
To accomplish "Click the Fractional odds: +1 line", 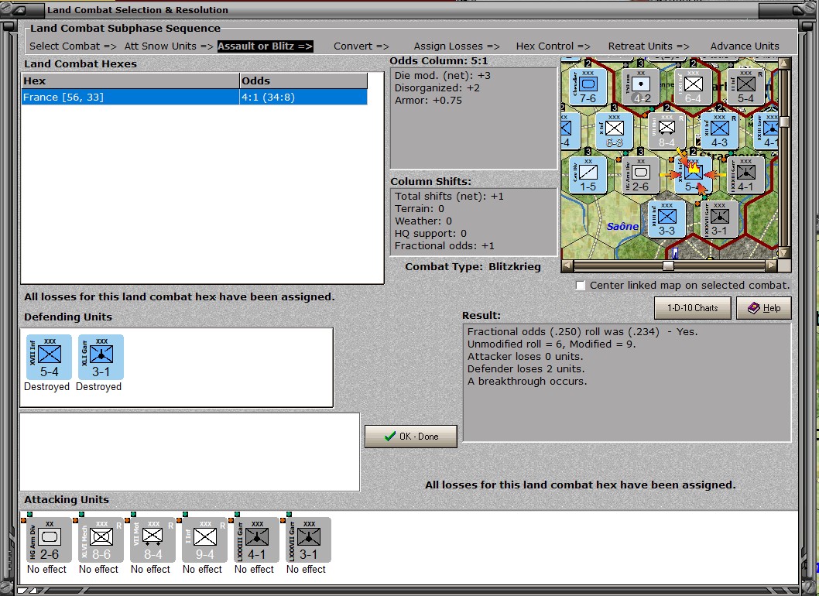I will pyautogui.click(x=444, y=246).
